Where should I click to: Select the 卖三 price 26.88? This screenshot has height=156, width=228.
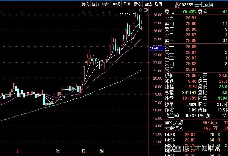[191, 29]
